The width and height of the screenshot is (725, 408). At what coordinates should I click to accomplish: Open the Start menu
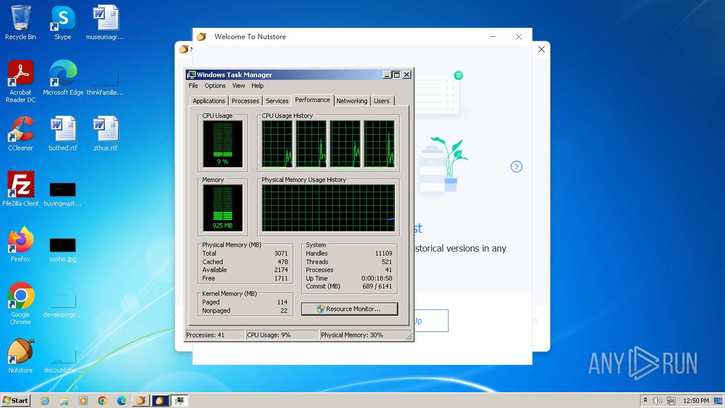coord(16,401)
